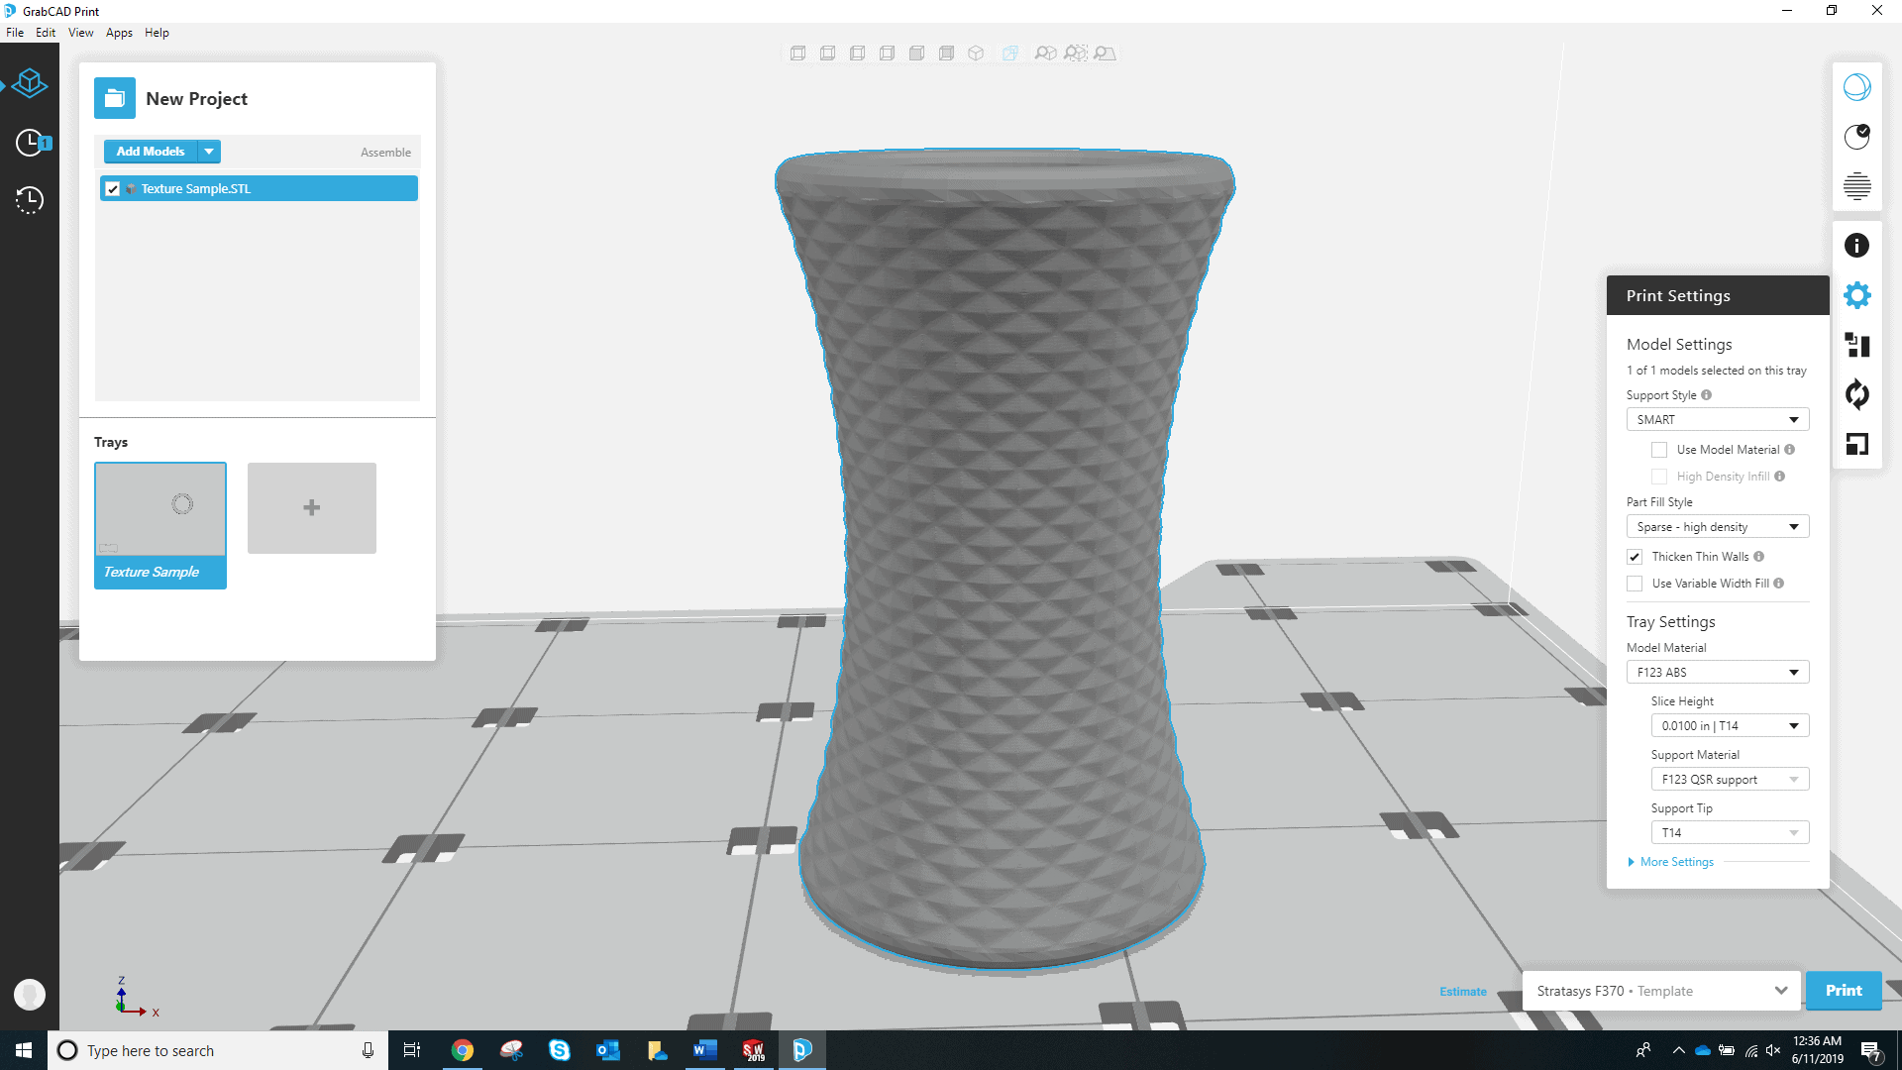Open the model info icon

coord(1856,246)
